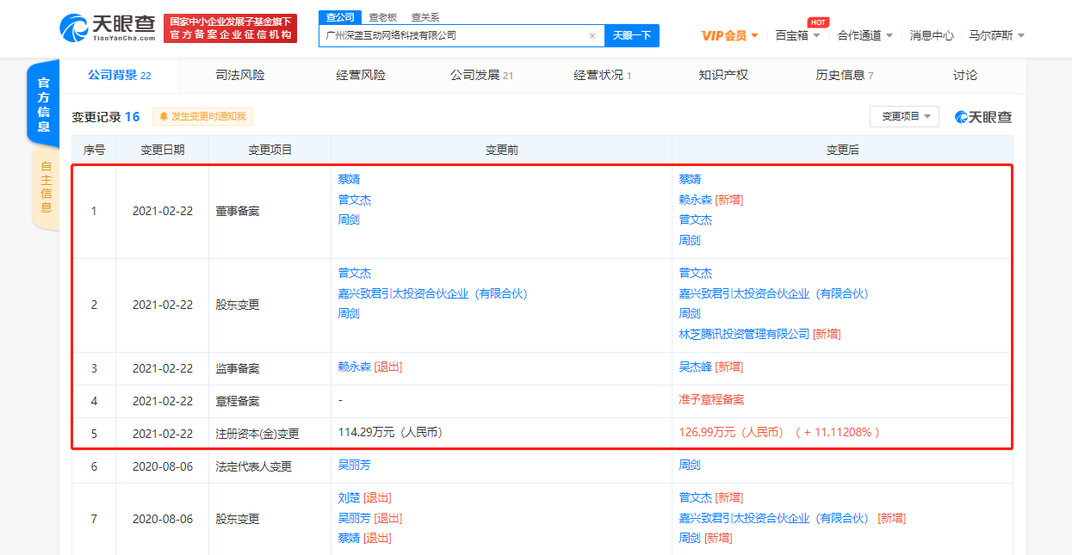Clear the search box with the × icon
Image resolution: width=1072 pixels, height=555 pixels.
[x=592, y=35]
